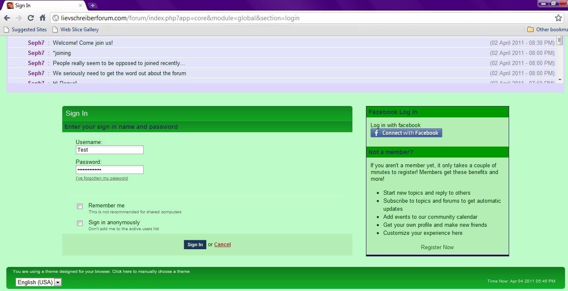Click the browser Back arrow
Screen dimensions: 568x291
point(7,18)
